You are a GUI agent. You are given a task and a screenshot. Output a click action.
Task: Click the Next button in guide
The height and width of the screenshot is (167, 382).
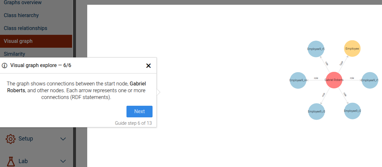tap(139, 111)
